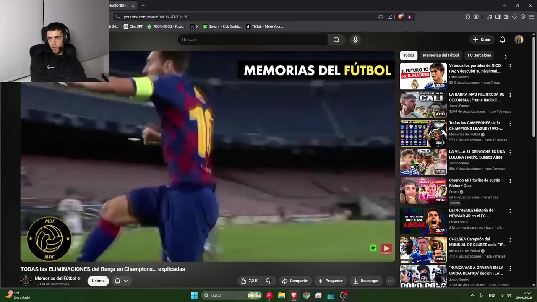This screenshot has width=537, height=302.
Task: Click the Windows Start button
Action: (194, 295)
